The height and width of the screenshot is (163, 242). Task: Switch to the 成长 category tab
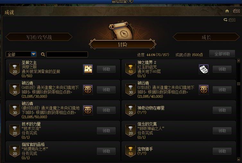pyautogui.click(x=206, y=37)
